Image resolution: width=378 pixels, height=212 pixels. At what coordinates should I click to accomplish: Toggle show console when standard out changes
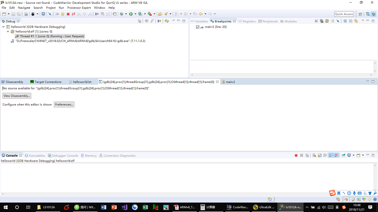(x=331, y=155)
